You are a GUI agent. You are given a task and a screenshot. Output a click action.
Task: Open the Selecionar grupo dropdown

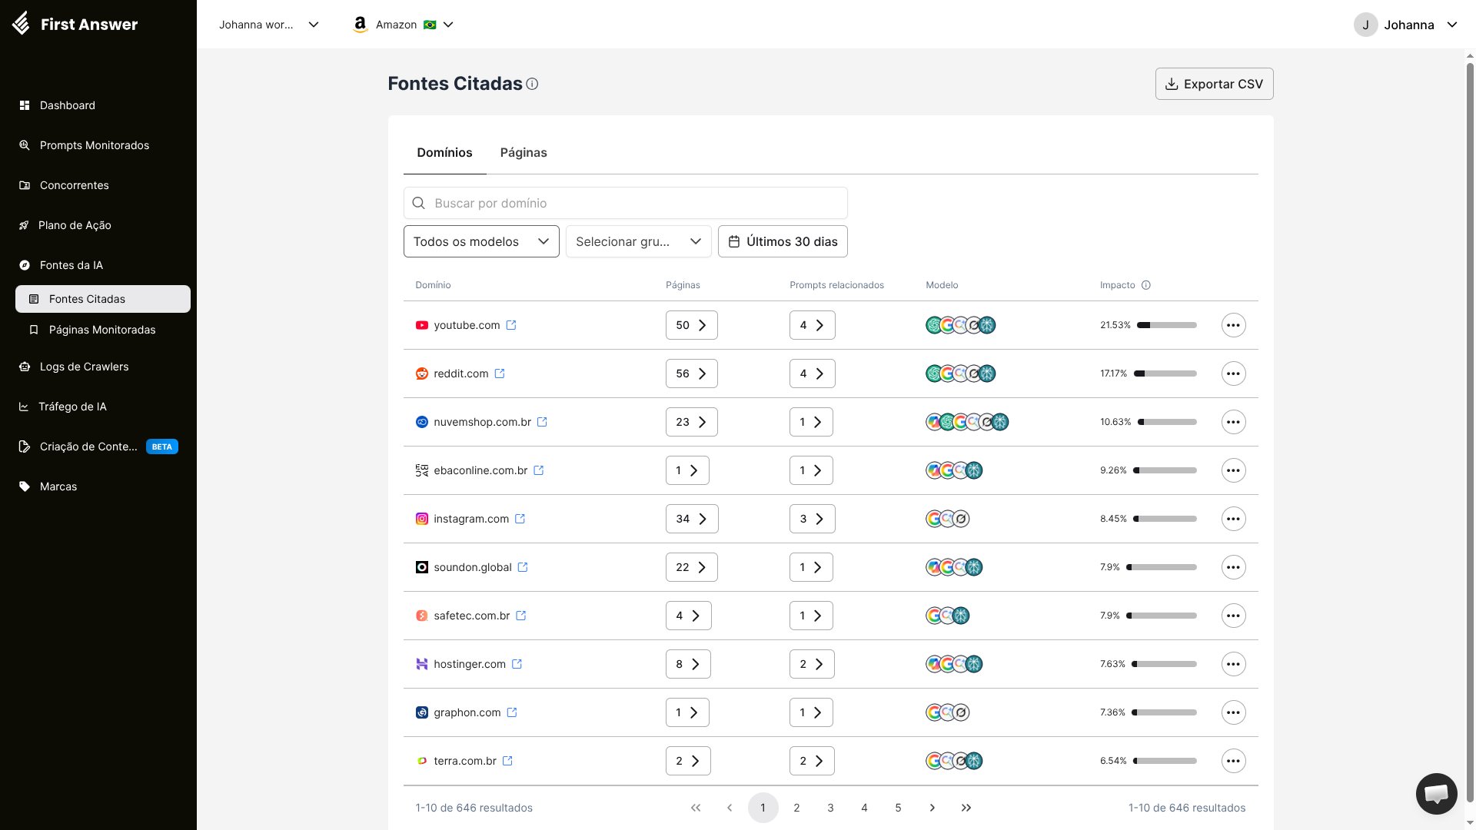(x=638, y=241)
